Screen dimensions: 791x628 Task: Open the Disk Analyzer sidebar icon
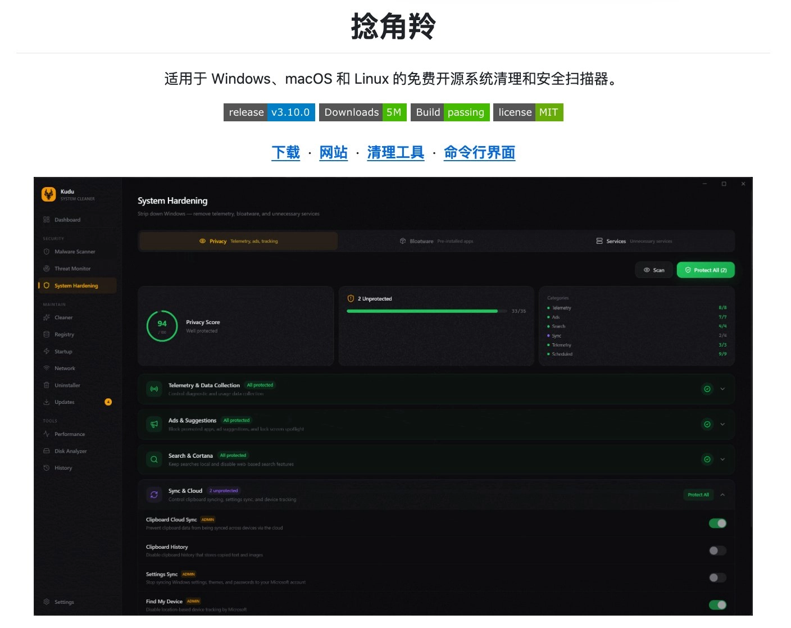point(47,451)
